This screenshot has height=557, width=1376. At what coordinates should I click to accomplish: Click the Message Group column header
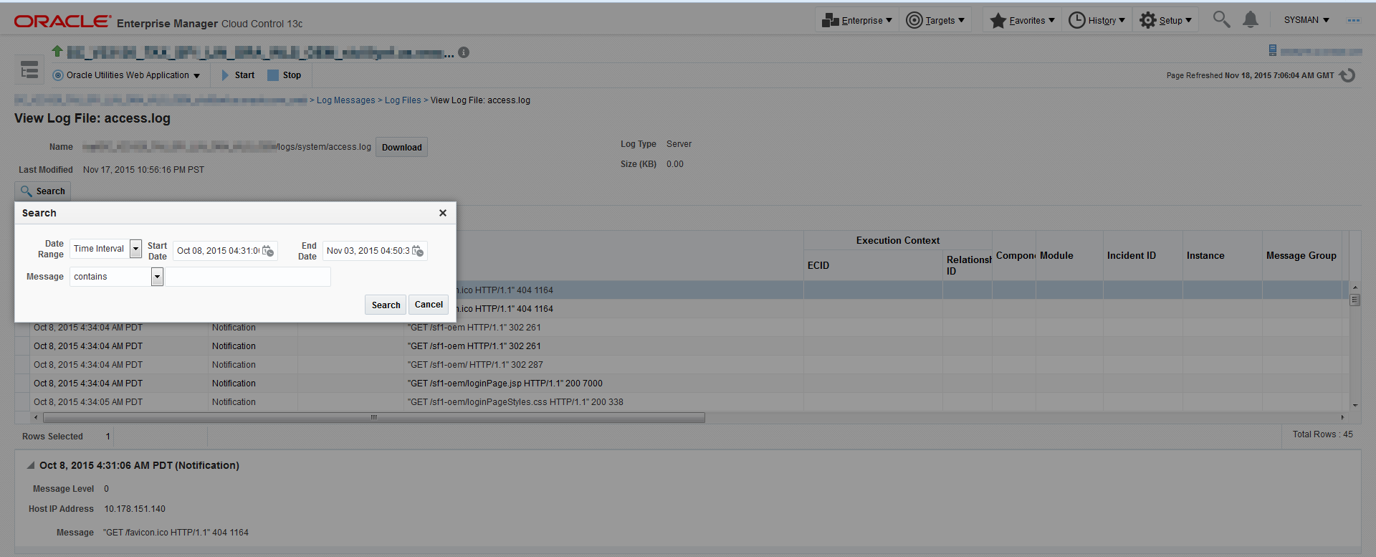1301,255
